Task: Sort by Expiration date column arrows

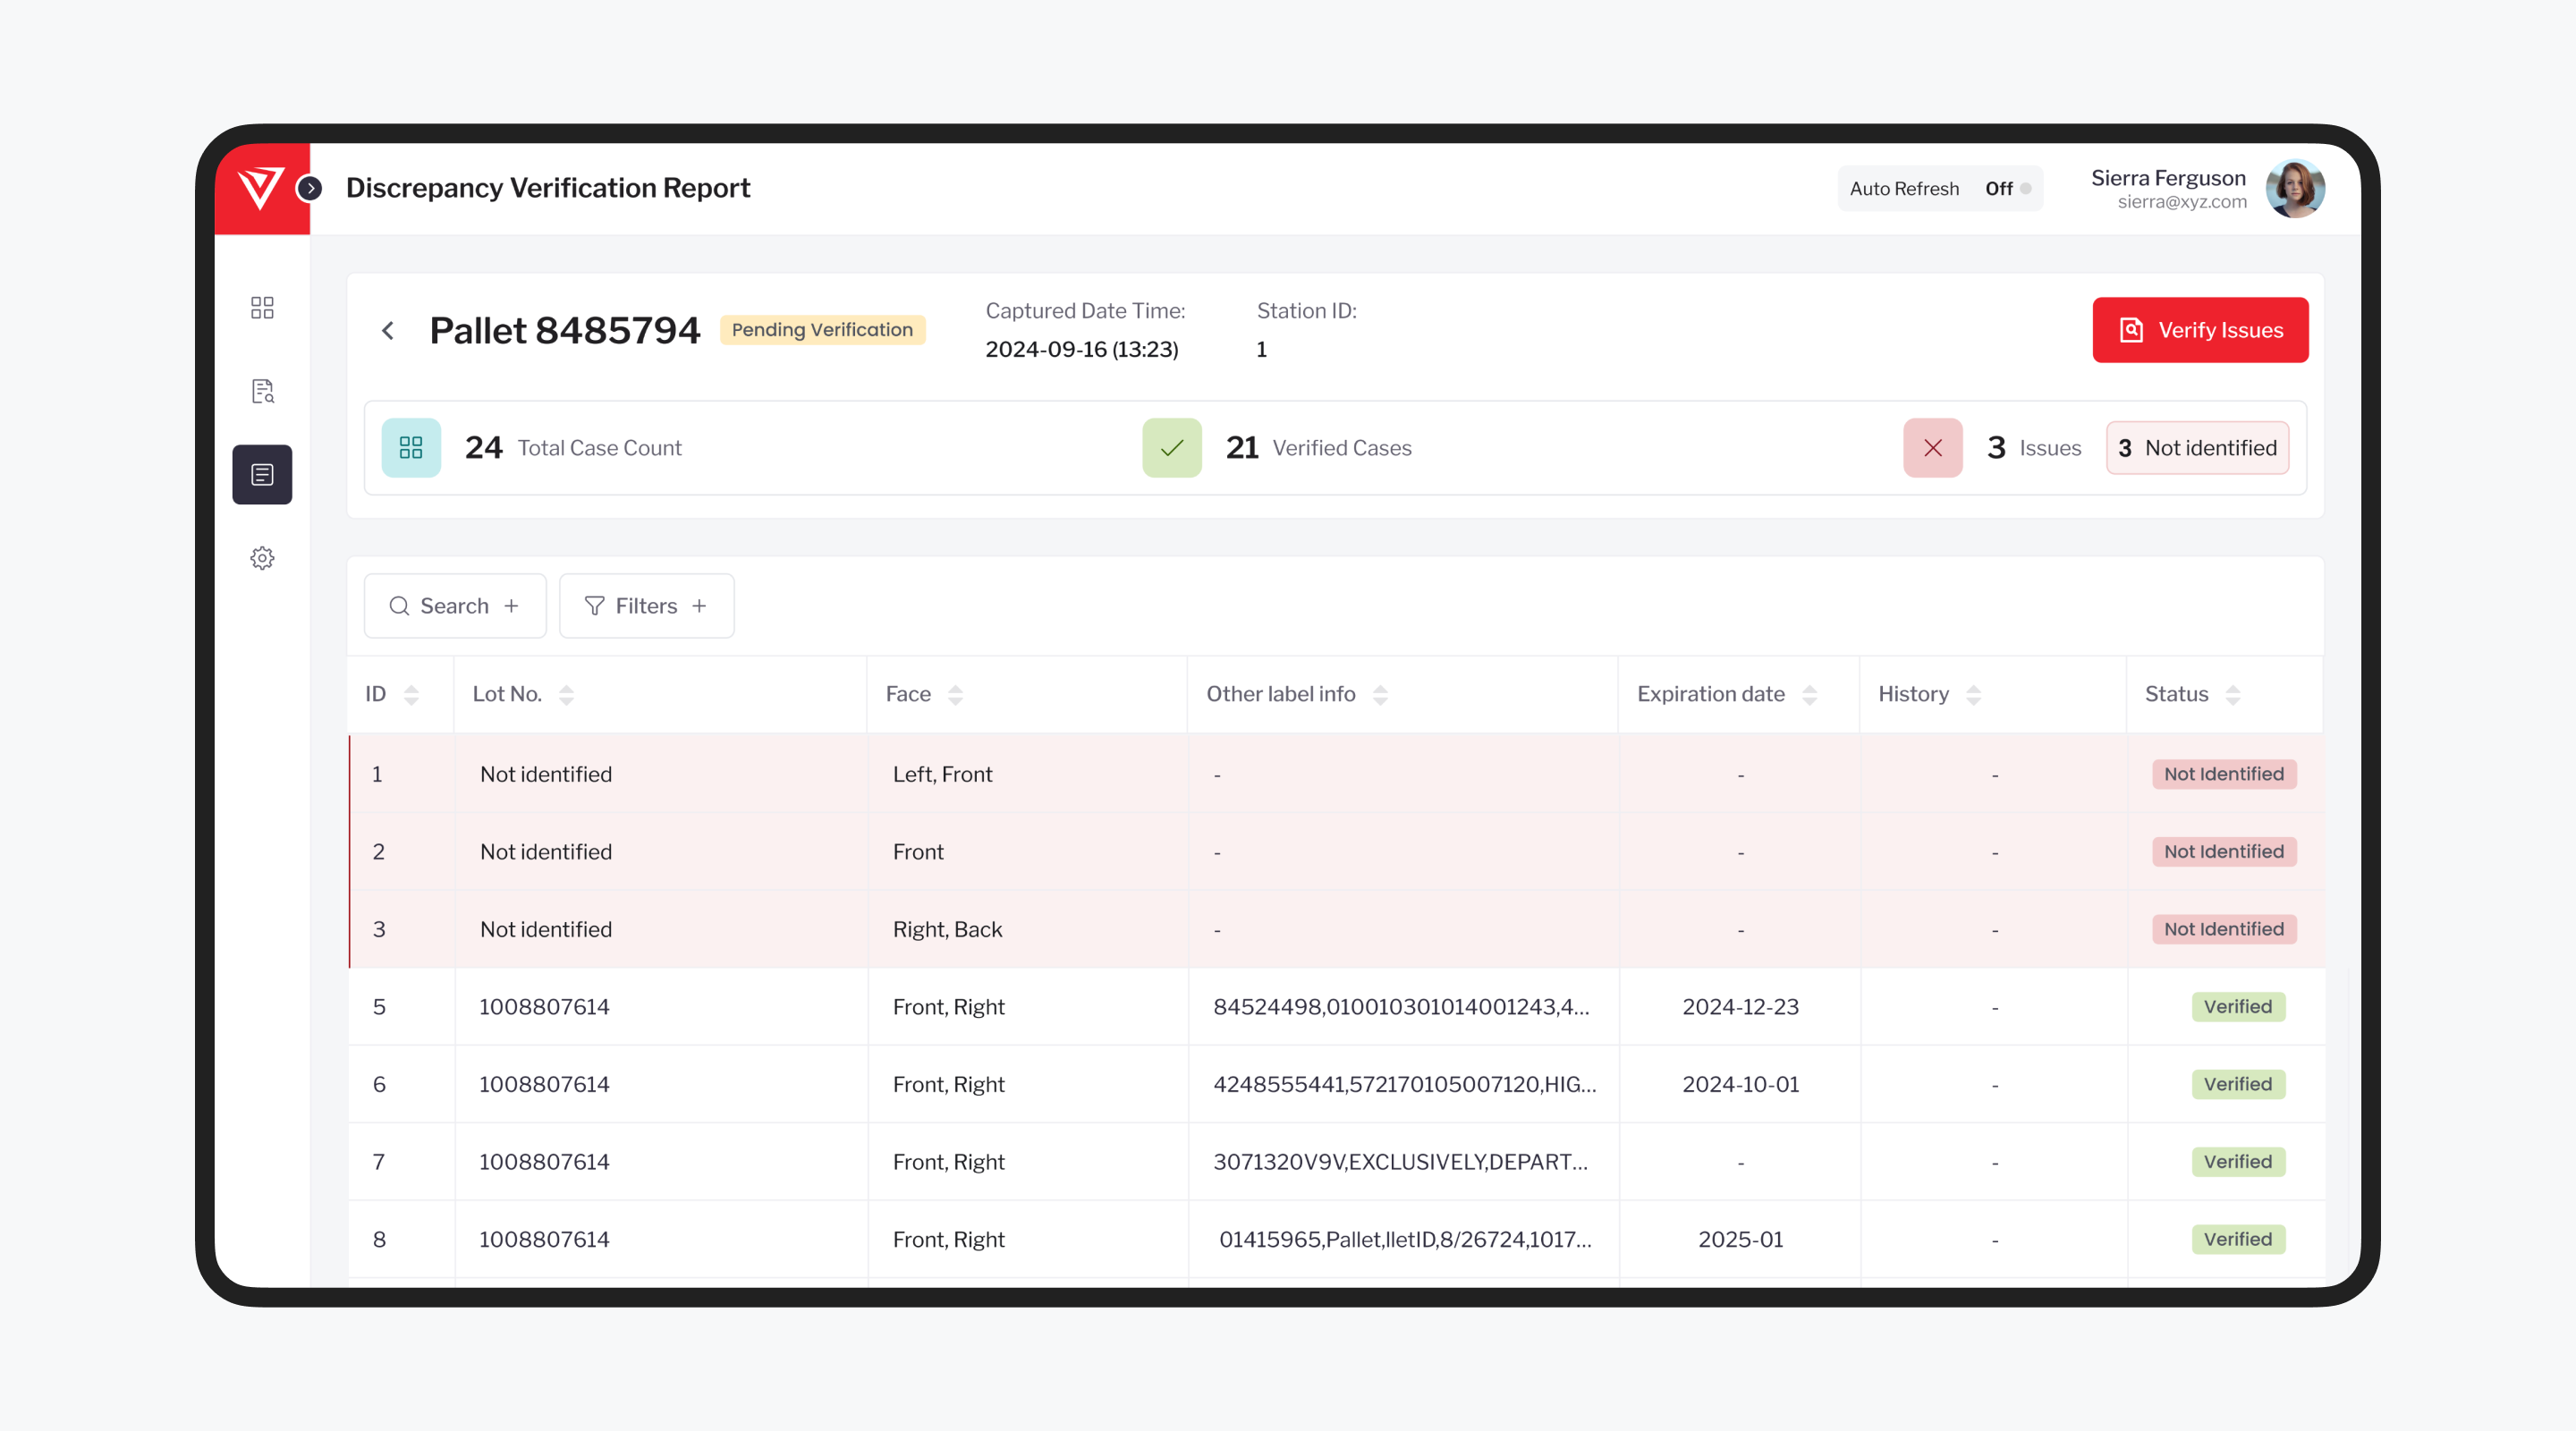Action: click(1809, 695)
